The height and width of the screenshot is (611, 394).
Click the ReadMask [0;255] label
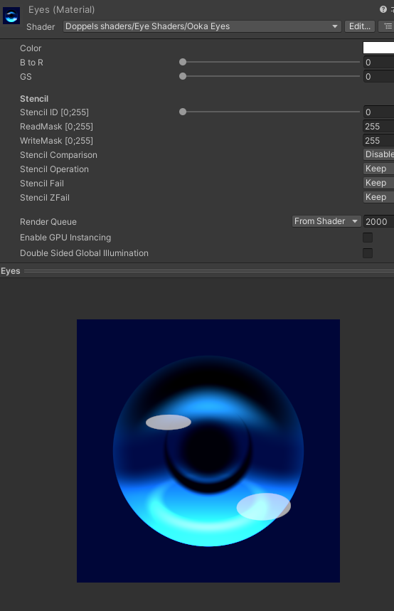[56, 126]
